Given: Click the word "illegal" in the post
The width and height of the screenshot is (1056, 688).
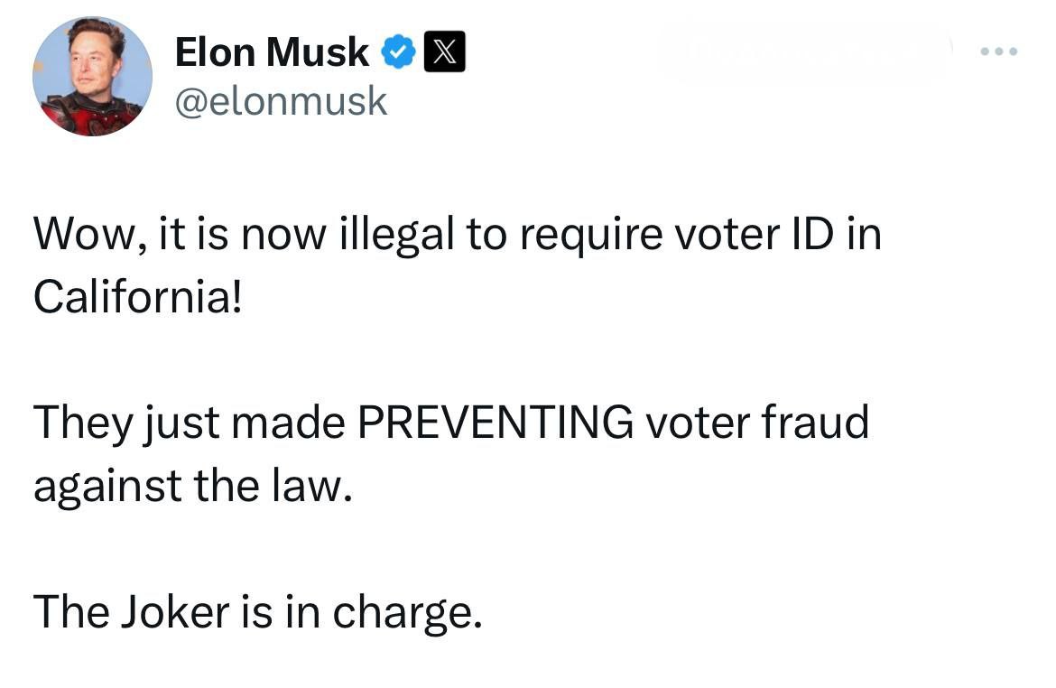Looking at the screenshot, I should (396, 235).
